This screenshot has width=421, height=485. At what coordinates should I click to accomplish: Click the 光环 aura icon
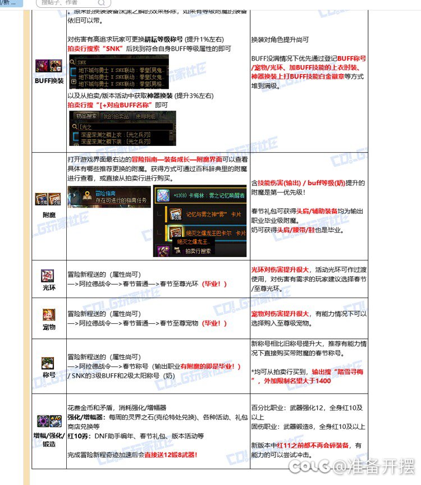tap(48, 276)
